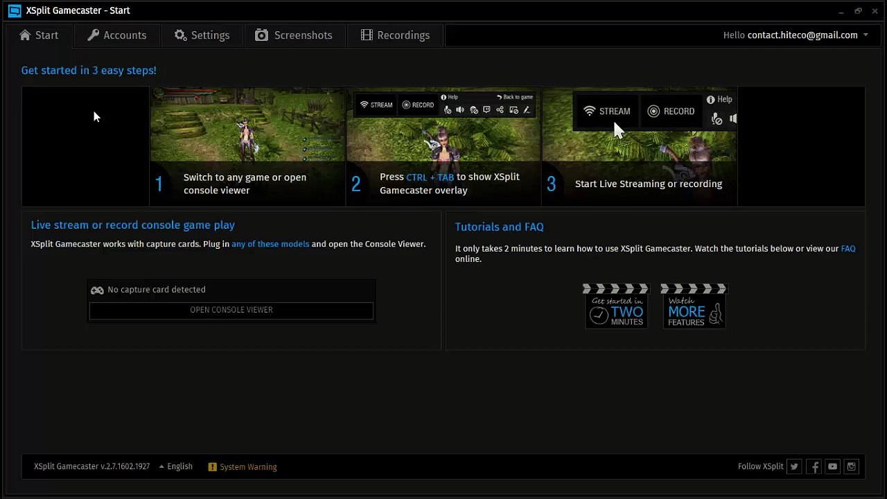887x499 pixels.
Task: Open XSplit Facebook page icon
Action: coord(814,466)
